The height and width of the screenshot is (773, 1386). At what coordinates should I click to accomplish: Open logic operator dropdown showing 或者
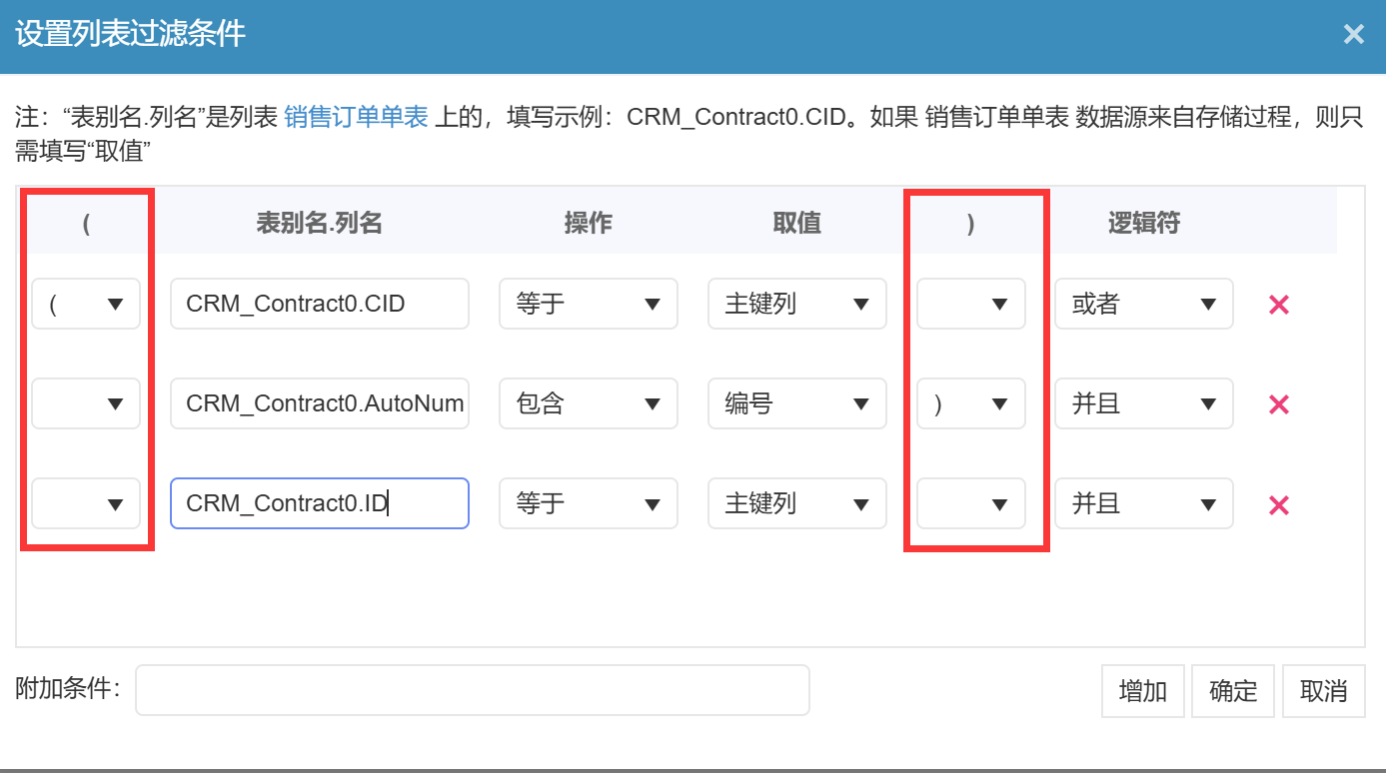(1143, 305)
